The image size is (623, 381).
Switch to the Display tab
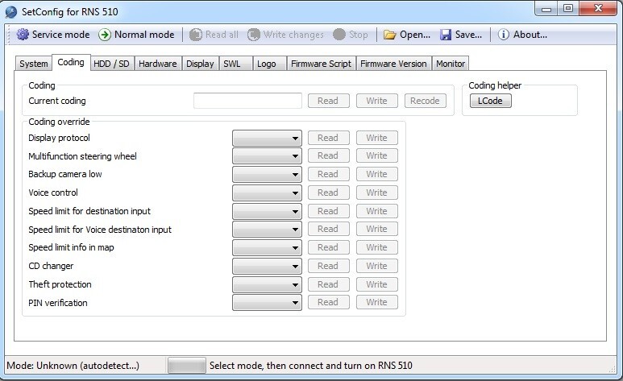[x=200, y=64]
